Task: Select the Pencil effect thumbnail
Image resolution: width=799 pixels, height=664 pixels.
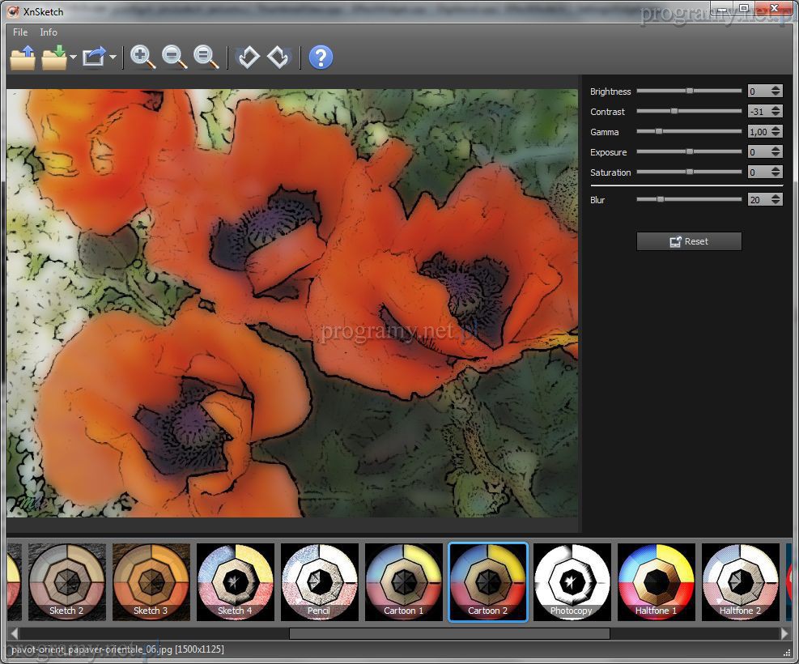Action: pos(319,582)
